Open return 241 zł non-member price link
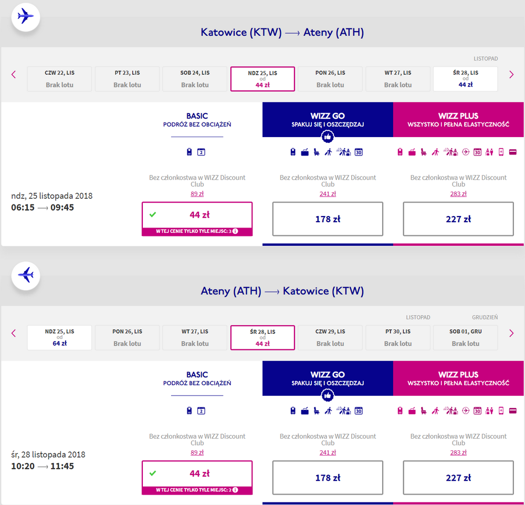 [x=328, y=452]
